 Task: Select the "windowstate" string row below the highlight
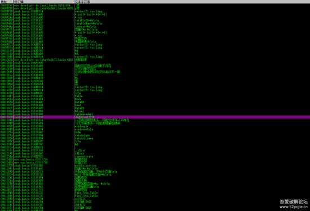(x=155, y=127)
